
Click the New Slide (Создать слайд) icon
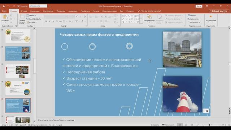[x=22, y=17]
